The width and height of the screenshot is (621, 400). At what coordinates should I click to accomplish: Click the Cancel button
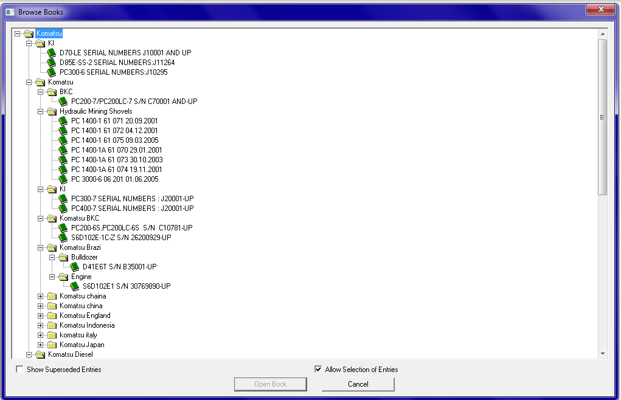[358, 384]
